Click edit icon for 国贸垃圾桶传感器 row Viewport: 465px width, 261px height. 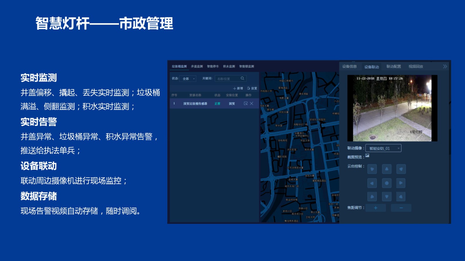pyautogui.click(x=246, y=104)
